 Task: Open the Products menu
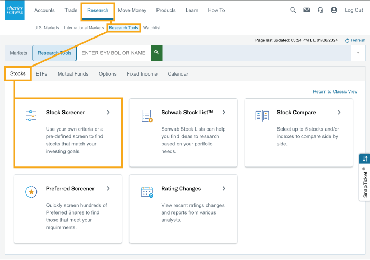166,10
